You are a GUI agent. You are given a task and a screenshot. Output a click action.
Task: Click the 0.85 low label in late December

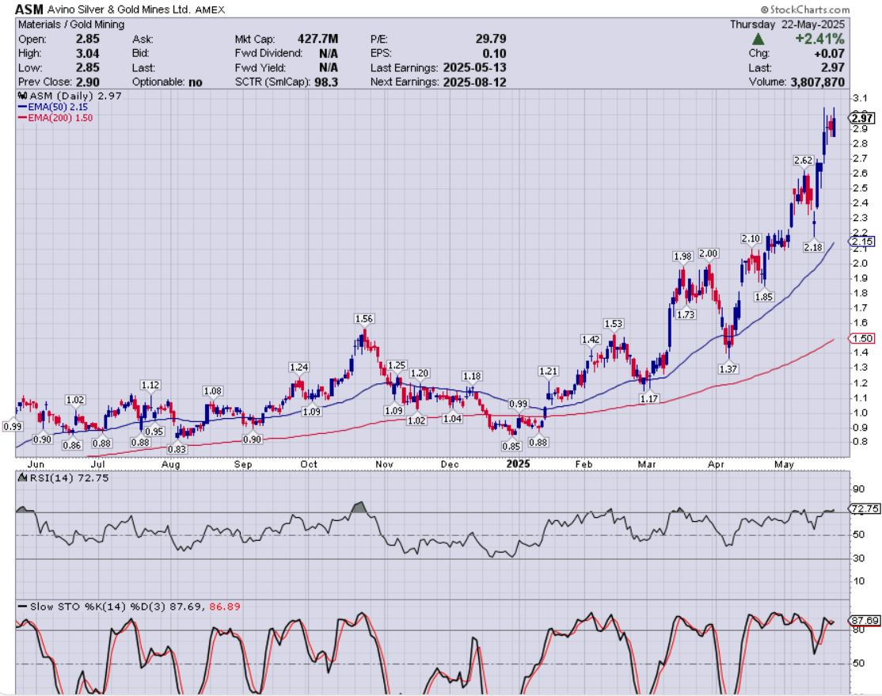coord(511,446)
